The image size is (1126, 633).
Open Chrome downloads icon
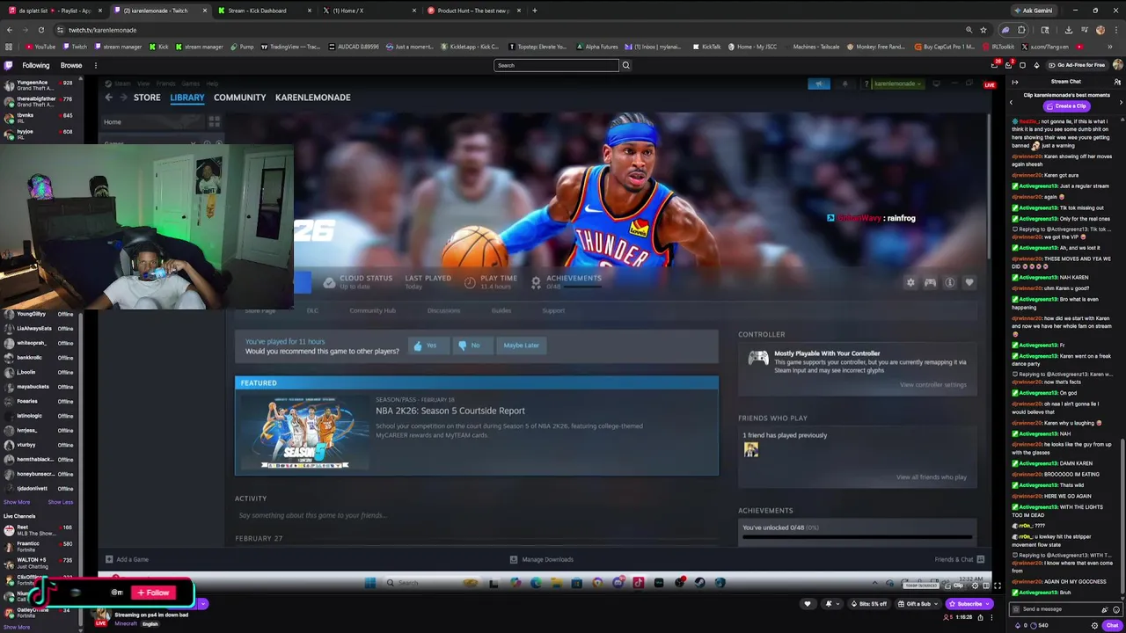click(x=1069, y=30)
